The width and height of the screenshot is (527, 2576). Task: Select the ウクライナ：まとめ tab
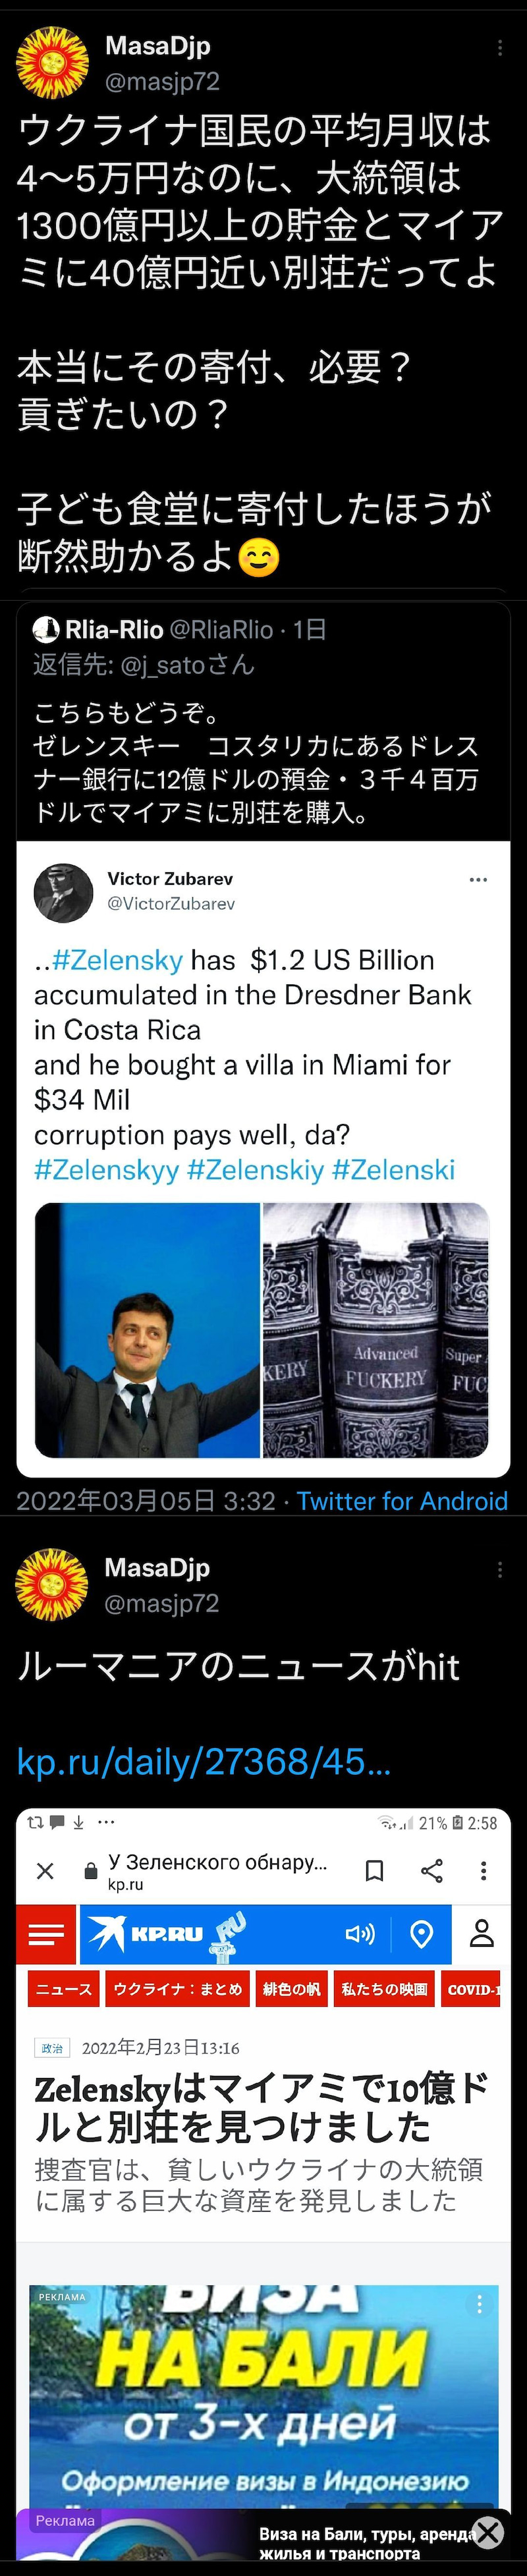(178, 1990)
